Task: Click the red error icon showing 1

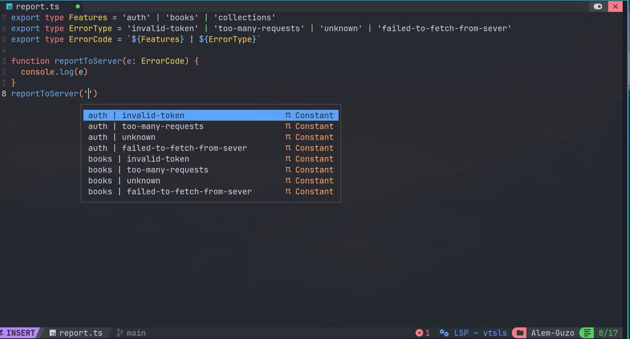Action: [x=419, y=333]
